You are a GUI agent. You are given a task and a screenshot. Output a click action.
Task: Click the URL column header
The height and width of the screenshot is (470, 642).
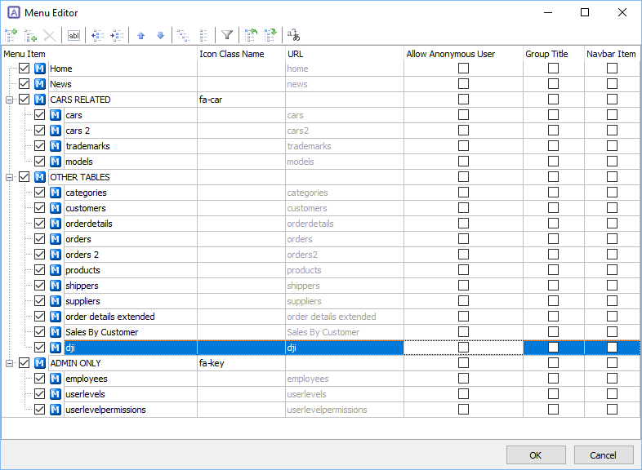point(345,54)
